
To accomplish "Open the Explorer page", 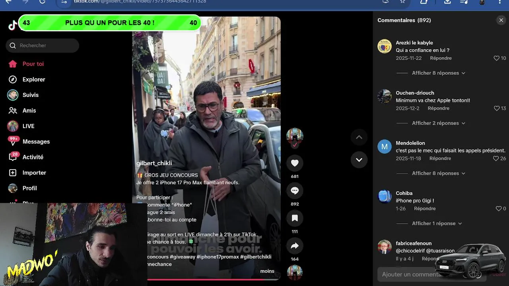I will [34, 79].
